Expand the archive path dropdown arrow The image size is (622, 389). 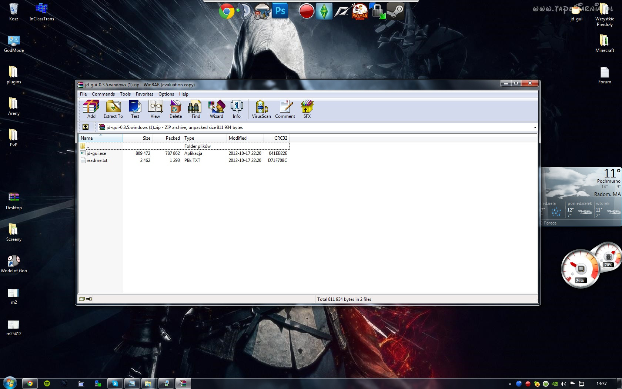coord(535,127)
